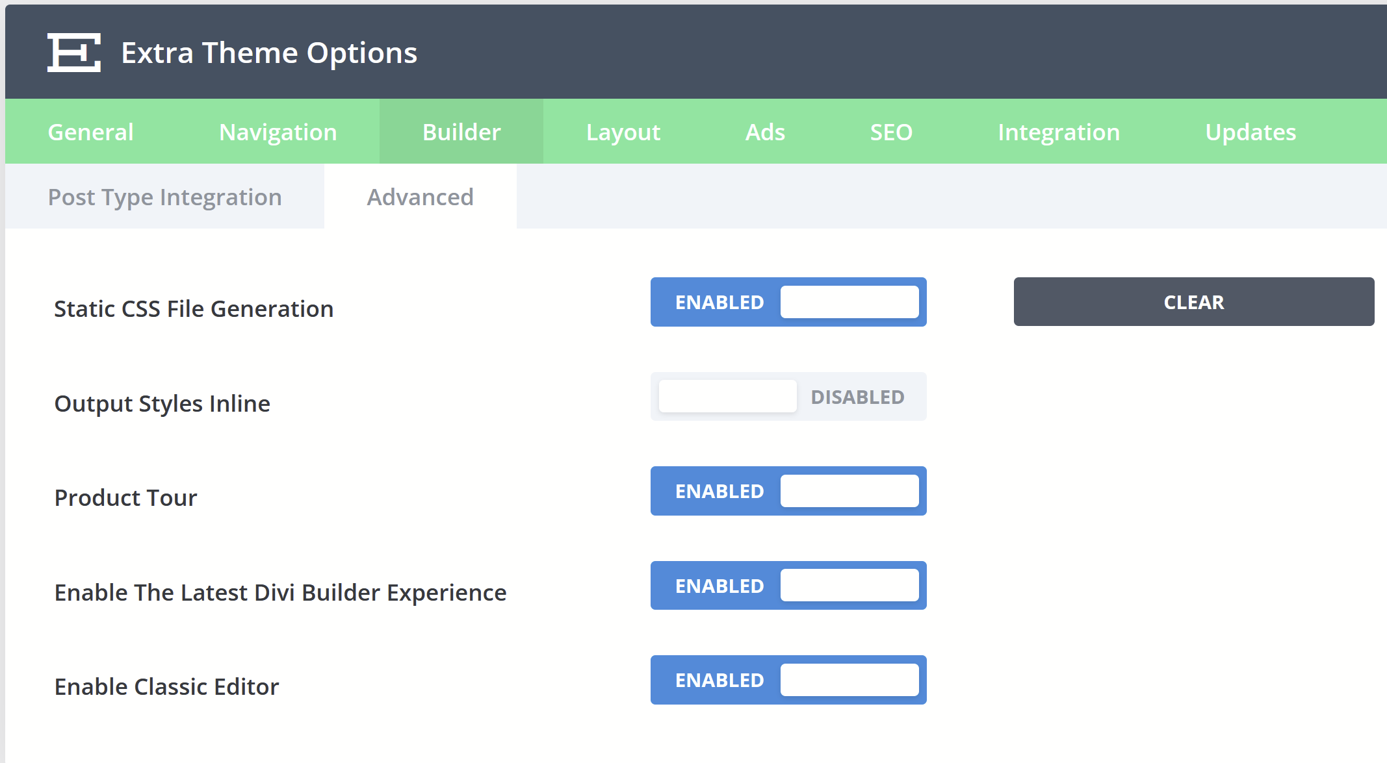Click the Extra Theme Options title
The width and height of the screenshot is (1387, 763).
[269, 53]
